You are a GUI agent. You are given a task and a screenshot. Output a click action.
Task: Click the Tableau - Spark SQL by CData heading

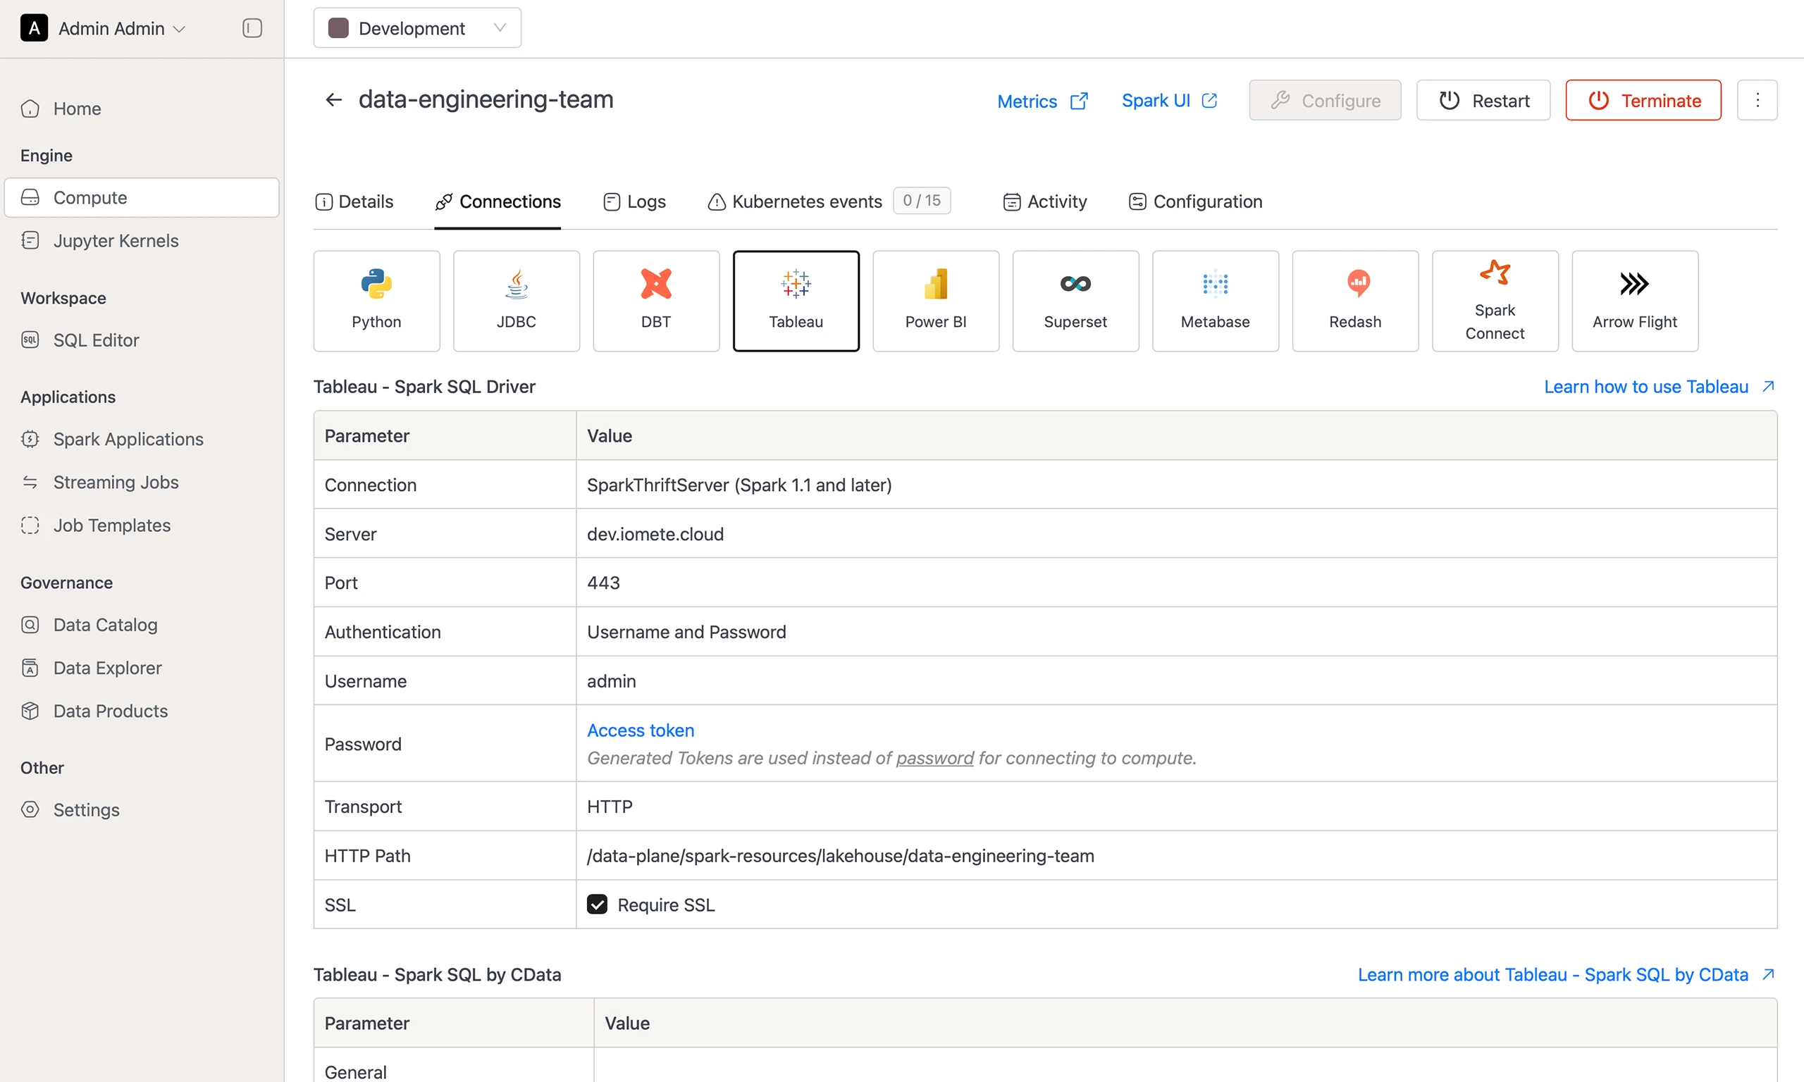click(438, 975)
